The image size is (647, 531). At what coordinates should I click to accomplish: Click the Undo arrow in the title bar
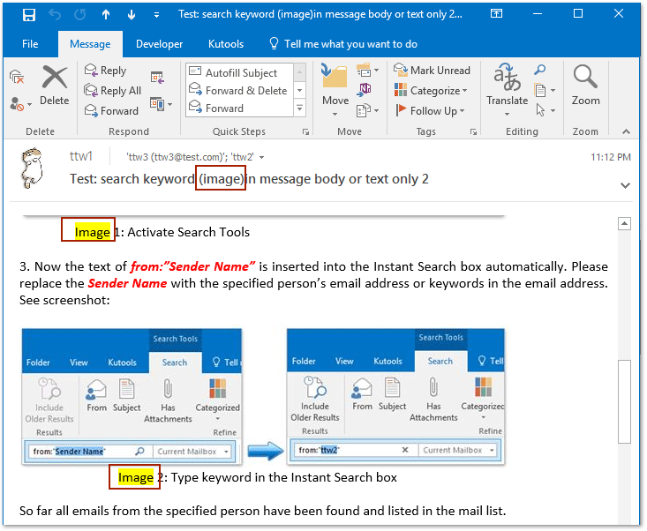point(55,15)
